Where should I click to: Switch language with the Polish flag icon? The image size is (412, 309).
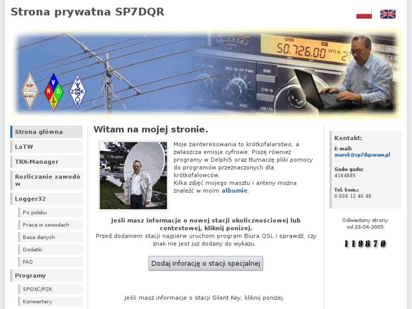pyautogui.click(x=364, y=14)
